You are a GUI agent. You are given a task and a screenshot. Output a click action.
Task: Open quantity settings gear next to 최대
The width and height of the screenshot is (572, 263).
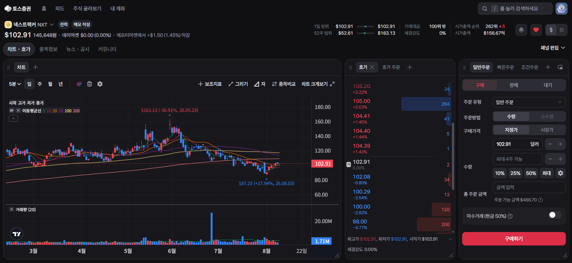point(560,173)
